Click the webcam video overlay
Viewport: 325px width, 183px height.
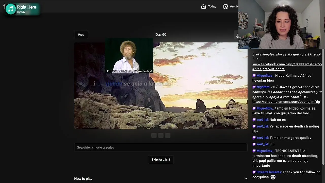[282, 24]
